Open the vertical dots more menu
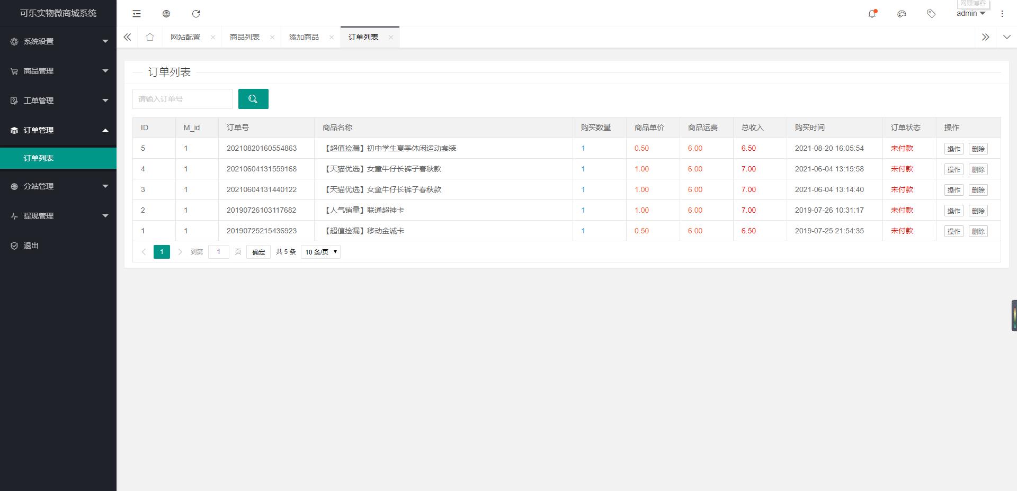Viewport: 1017px width, 491px height. [x=1002, y=14]
